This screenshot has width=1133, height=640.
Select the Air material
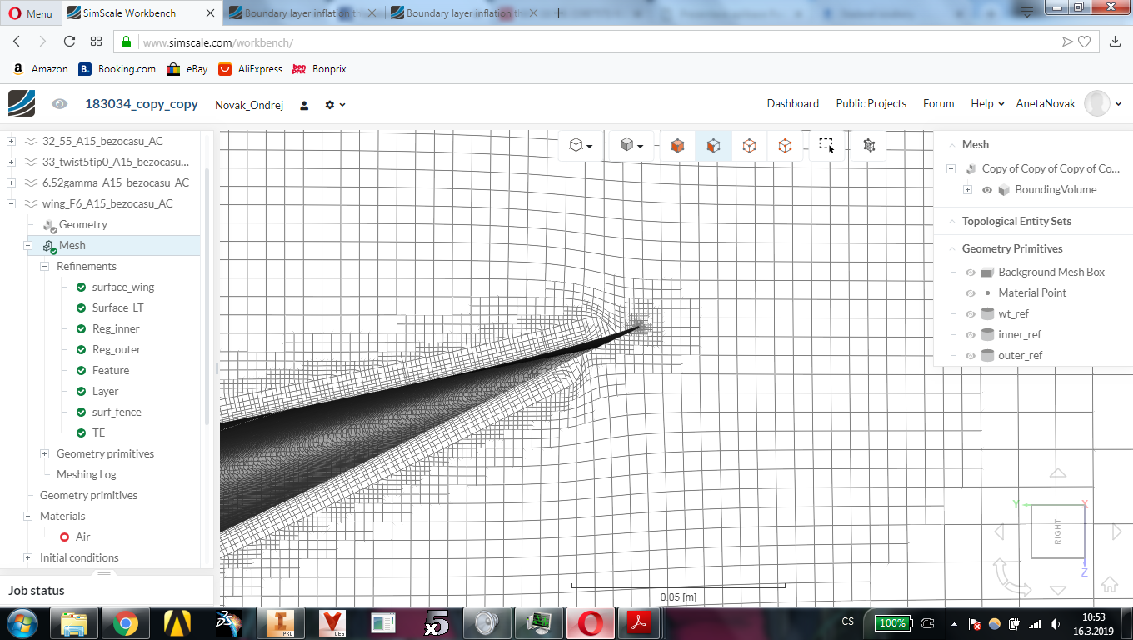pos(83,537)
